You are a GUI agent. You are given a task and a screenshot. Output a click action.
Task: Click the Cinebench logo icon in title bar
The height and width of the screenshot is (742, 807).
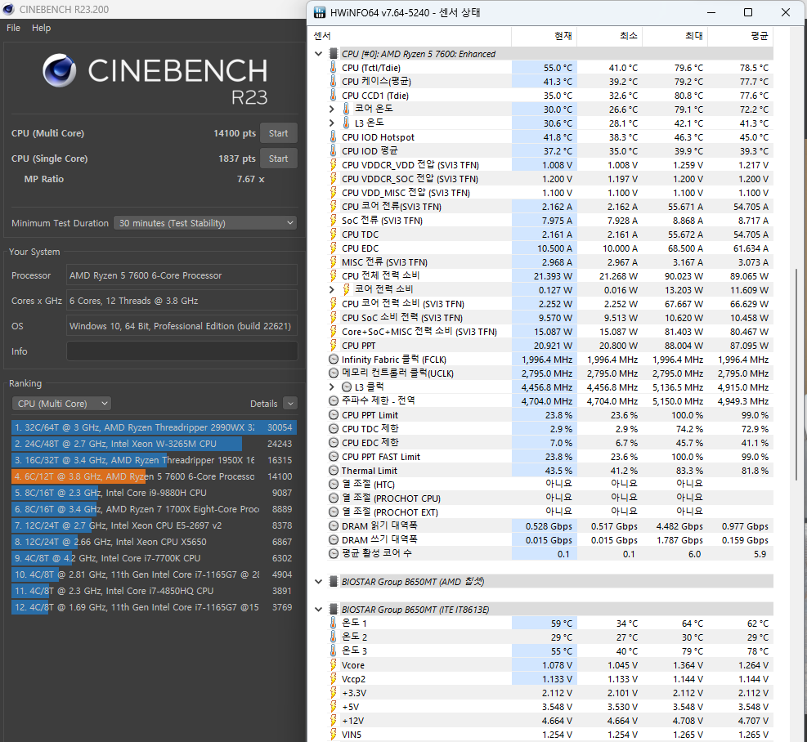8,9
